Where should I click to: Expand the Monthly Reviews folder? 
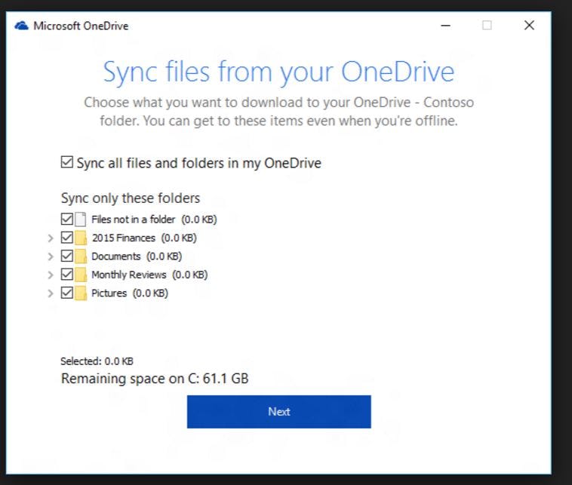tap(51, 275)
